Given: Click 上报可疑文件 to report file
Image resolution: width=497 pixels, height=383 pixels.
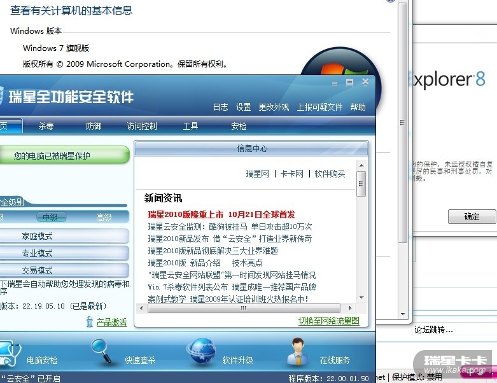Looking at the screenshot, I should click(x=319, y=107).
